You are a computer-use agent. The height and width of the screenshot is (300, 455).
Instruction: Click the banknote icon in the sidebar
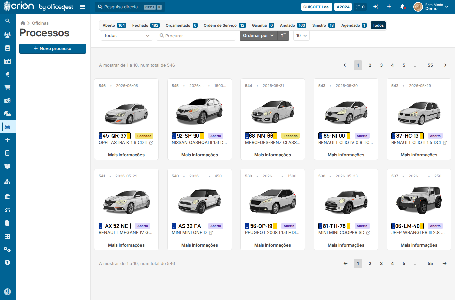[7, 101]
